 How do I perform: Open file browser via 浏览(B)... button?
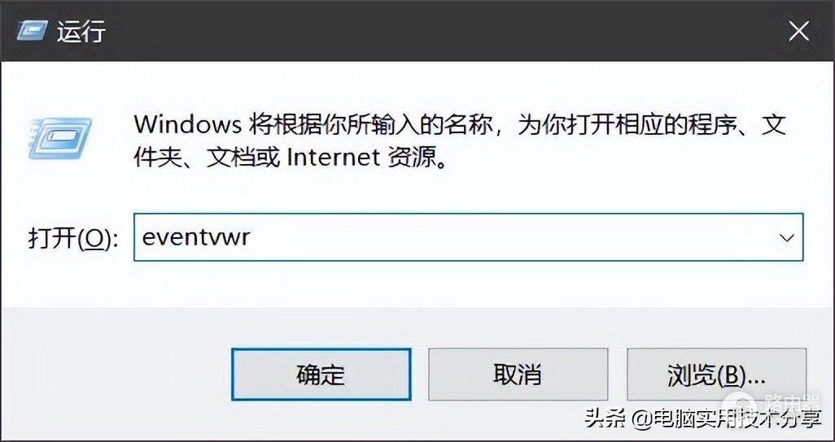[716, 375]
